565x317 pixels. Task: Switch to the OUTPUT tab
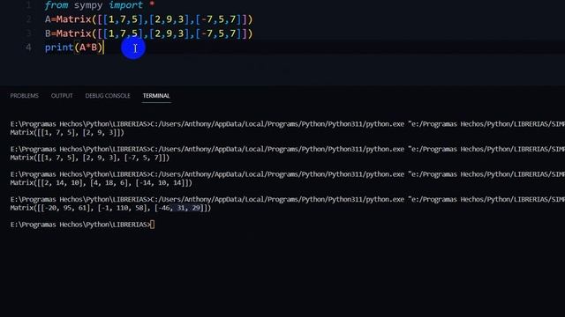[x=62, y=96]
